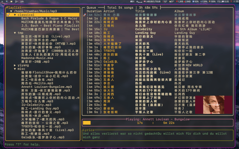Click the album cover art thumbnail

[x=214, y=105]
